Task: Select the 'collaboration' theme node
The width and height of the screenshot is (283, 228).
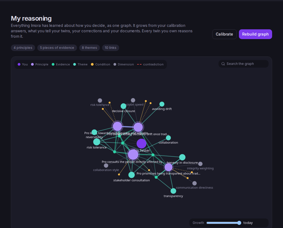Action: [168, 138]
